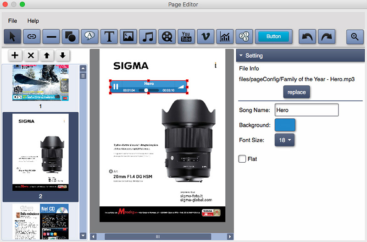Viewport: 367px width, 242px height.
Task: Click the player volume icon
Action: click(x=181, y=87)
